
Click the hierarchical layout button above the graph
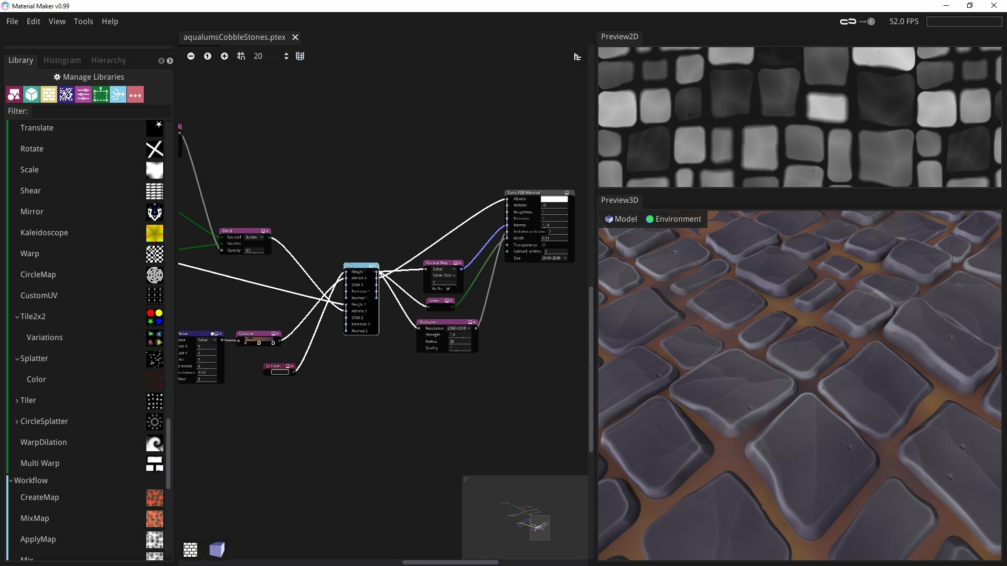pyautogui.click(x=577, y=57)
